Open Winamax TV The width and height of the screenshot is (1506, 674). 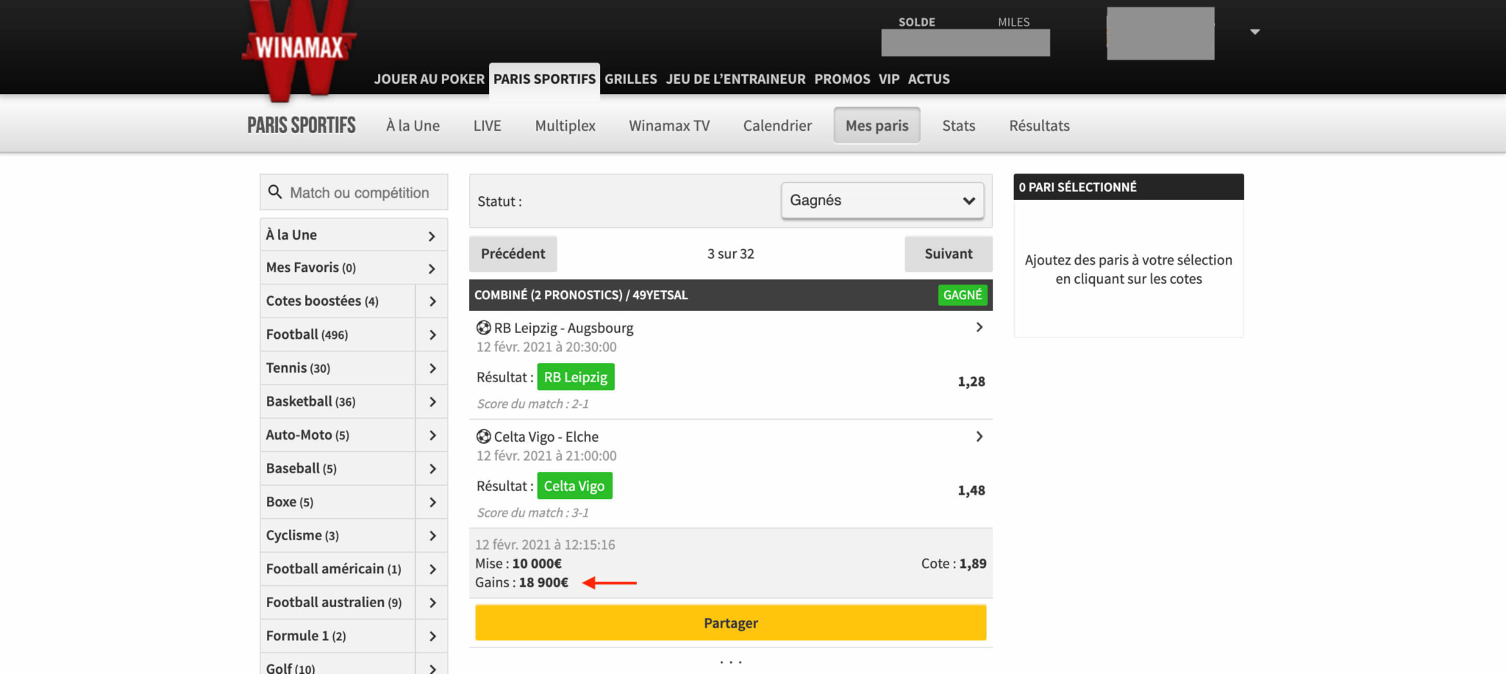[x=669, y=126]
